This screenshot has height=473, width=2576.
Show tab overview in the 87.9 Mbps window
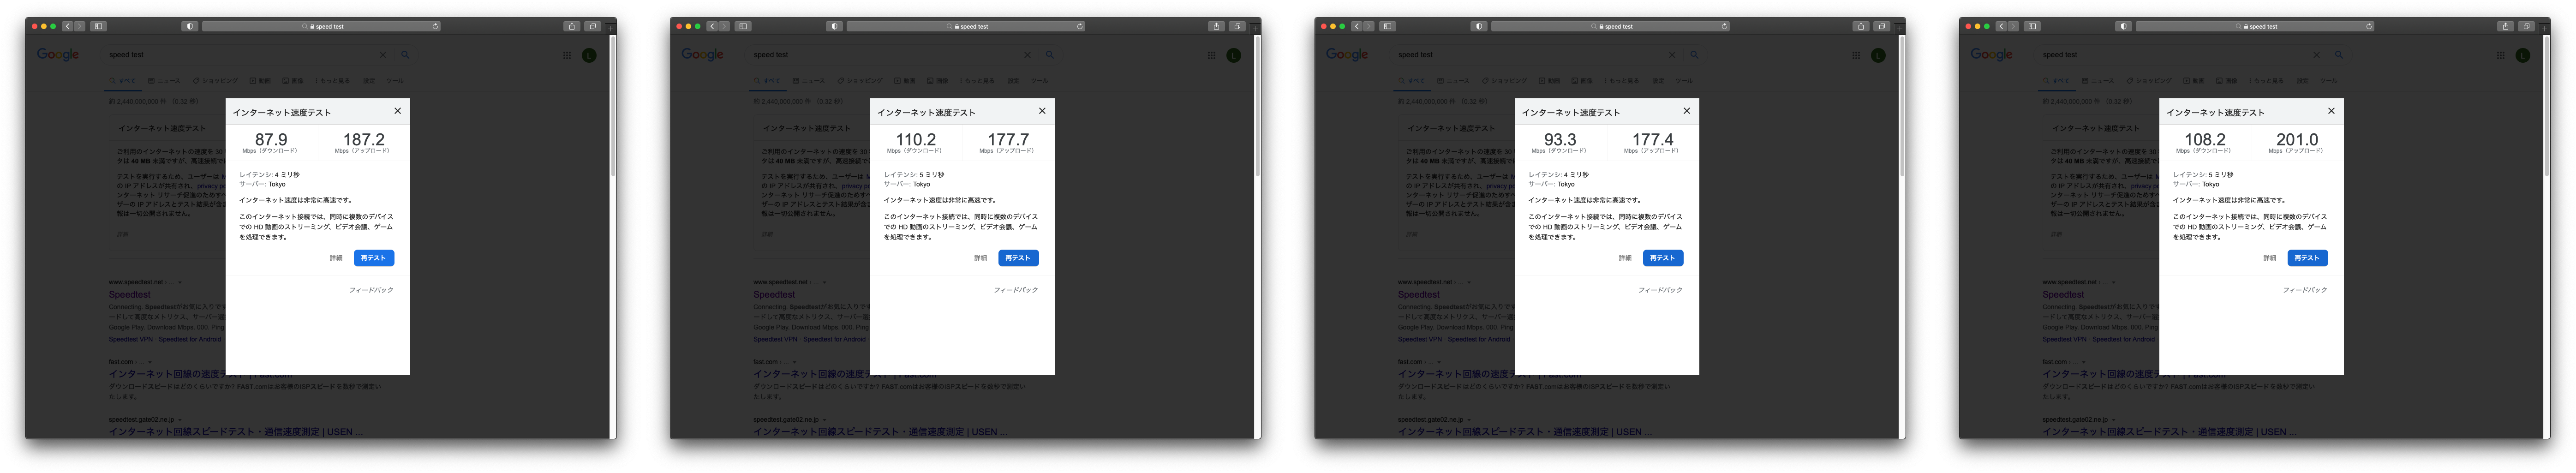click(x=592, y=26)
